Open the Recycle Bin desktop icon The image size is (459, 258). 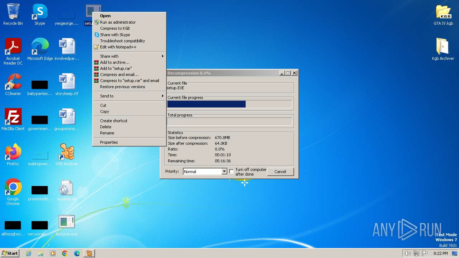[13, 14]
